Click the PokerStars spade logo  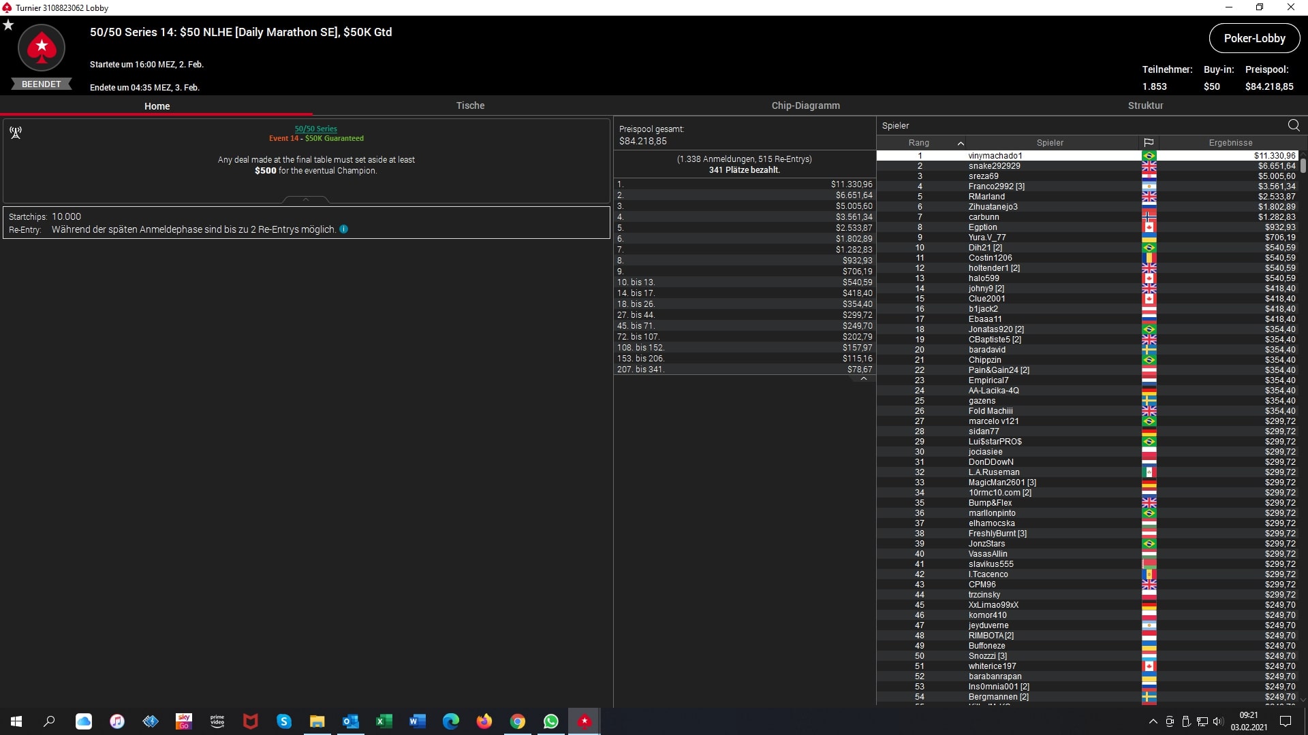click(x=42, y=48)
